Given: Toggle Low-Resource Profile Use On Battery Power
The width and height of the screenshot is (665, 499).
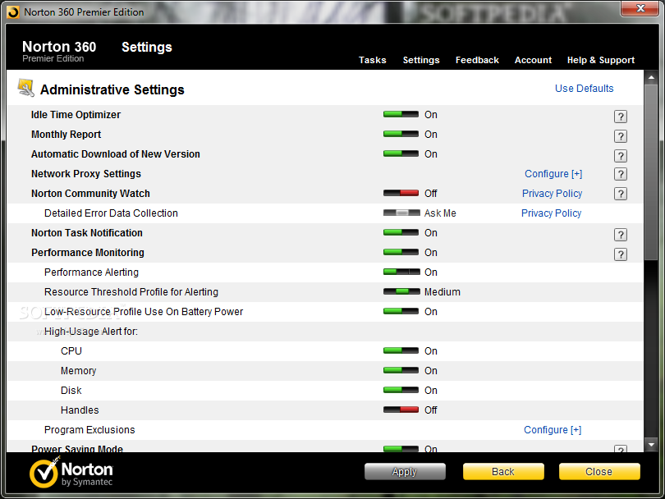Looking at the screenshot, I should click(401, 312).
